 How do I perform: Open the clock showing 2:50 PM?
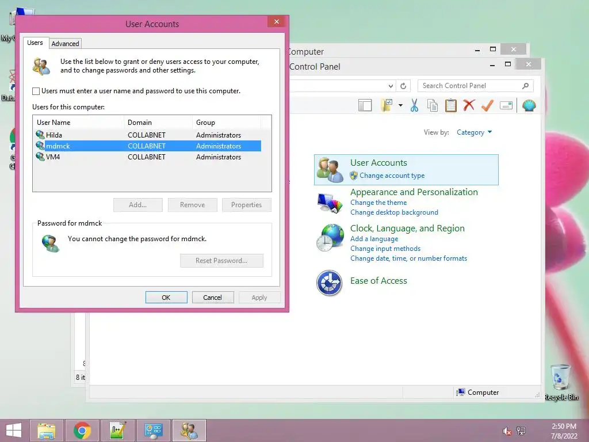tap(564, 431)
